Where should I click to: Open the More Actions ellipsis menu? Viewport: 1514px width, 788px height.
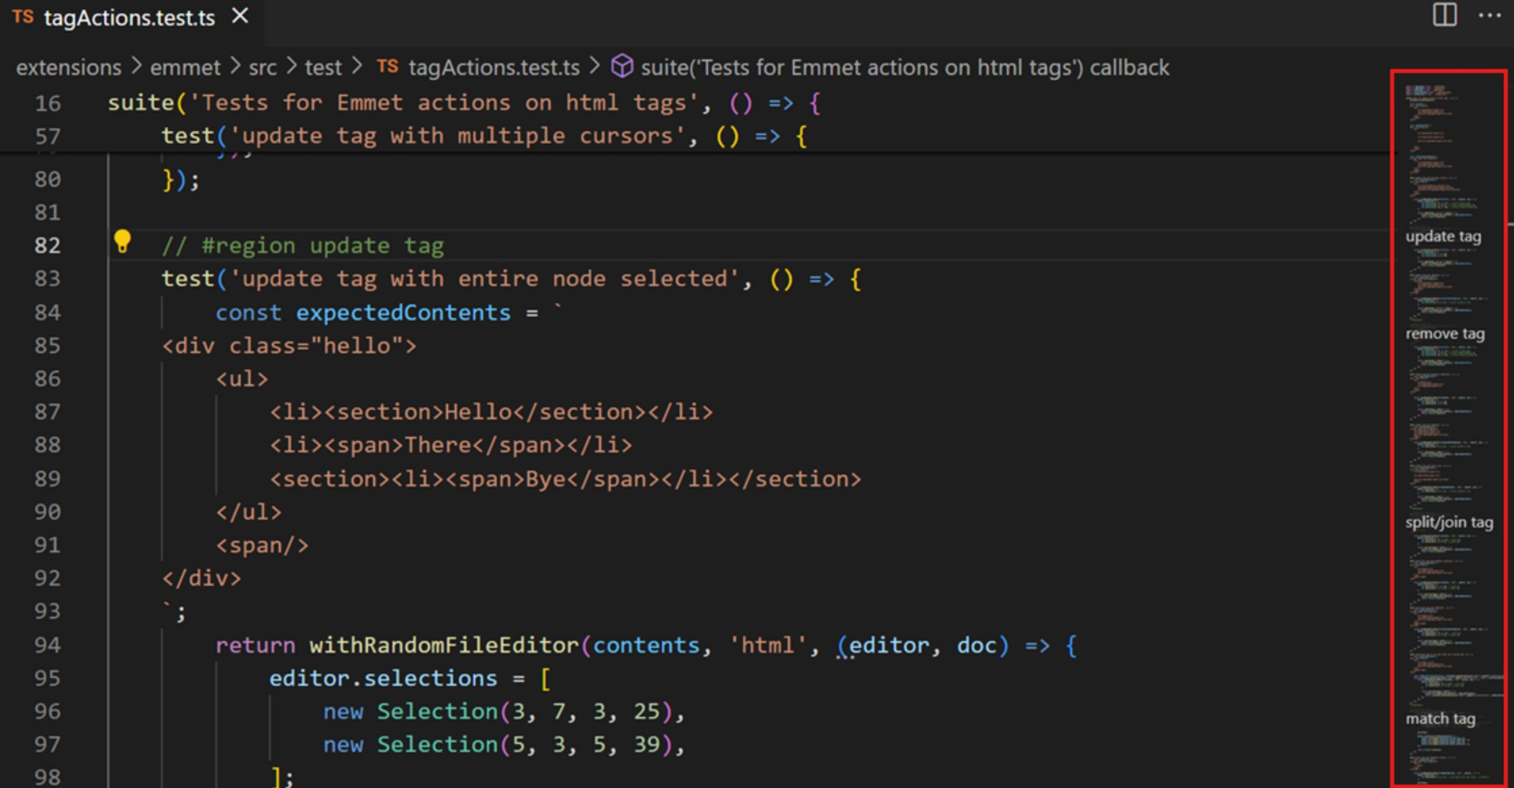1489,16
